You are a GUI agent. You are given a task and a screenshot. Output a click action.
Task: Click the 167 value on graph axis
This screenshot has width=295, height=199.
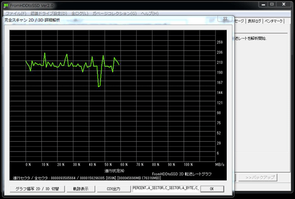click(220, 82)
